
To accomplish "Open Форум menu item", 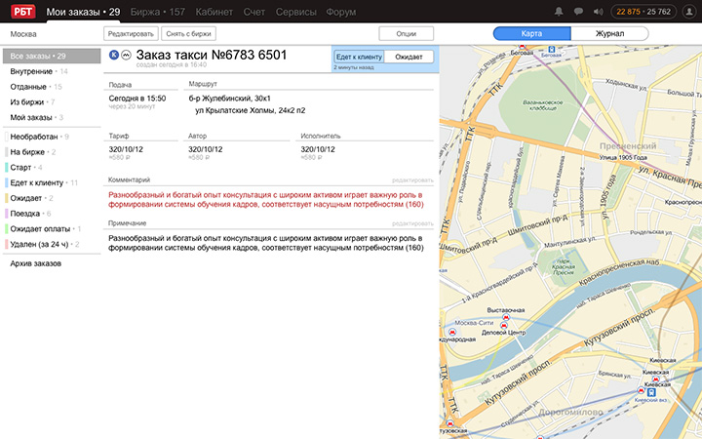I will (340, 12).
